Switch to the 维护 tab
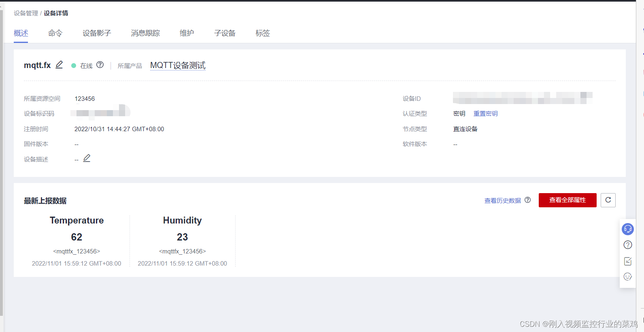Screen dimensions: 644x332 tap(187, 33)
